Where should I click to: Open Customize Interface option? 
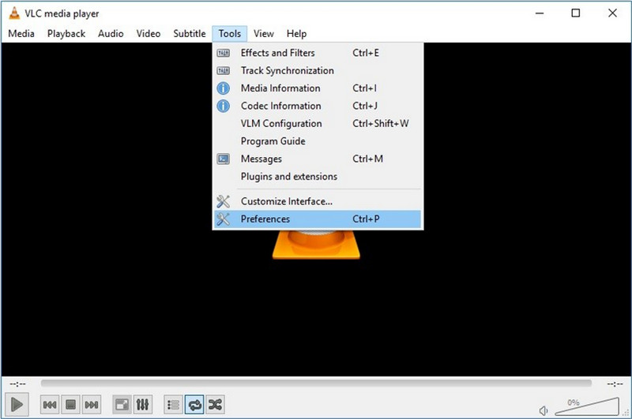tap(286, 201)
